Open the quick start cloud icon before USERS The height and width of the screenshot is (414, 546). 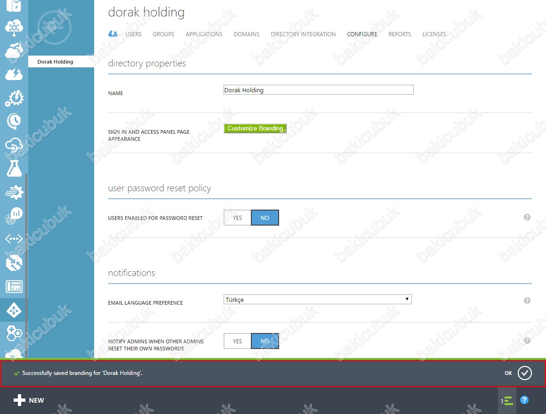pyautogui.click(x=113, y=34)
